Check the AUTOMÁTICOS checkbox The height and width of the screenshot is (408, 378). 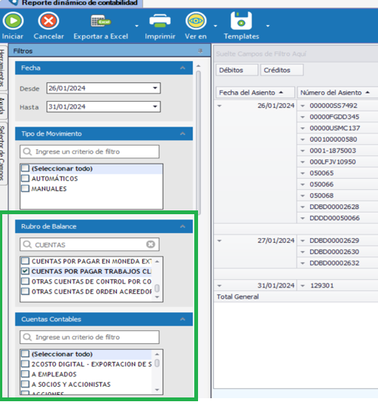[x=25, y=179]
